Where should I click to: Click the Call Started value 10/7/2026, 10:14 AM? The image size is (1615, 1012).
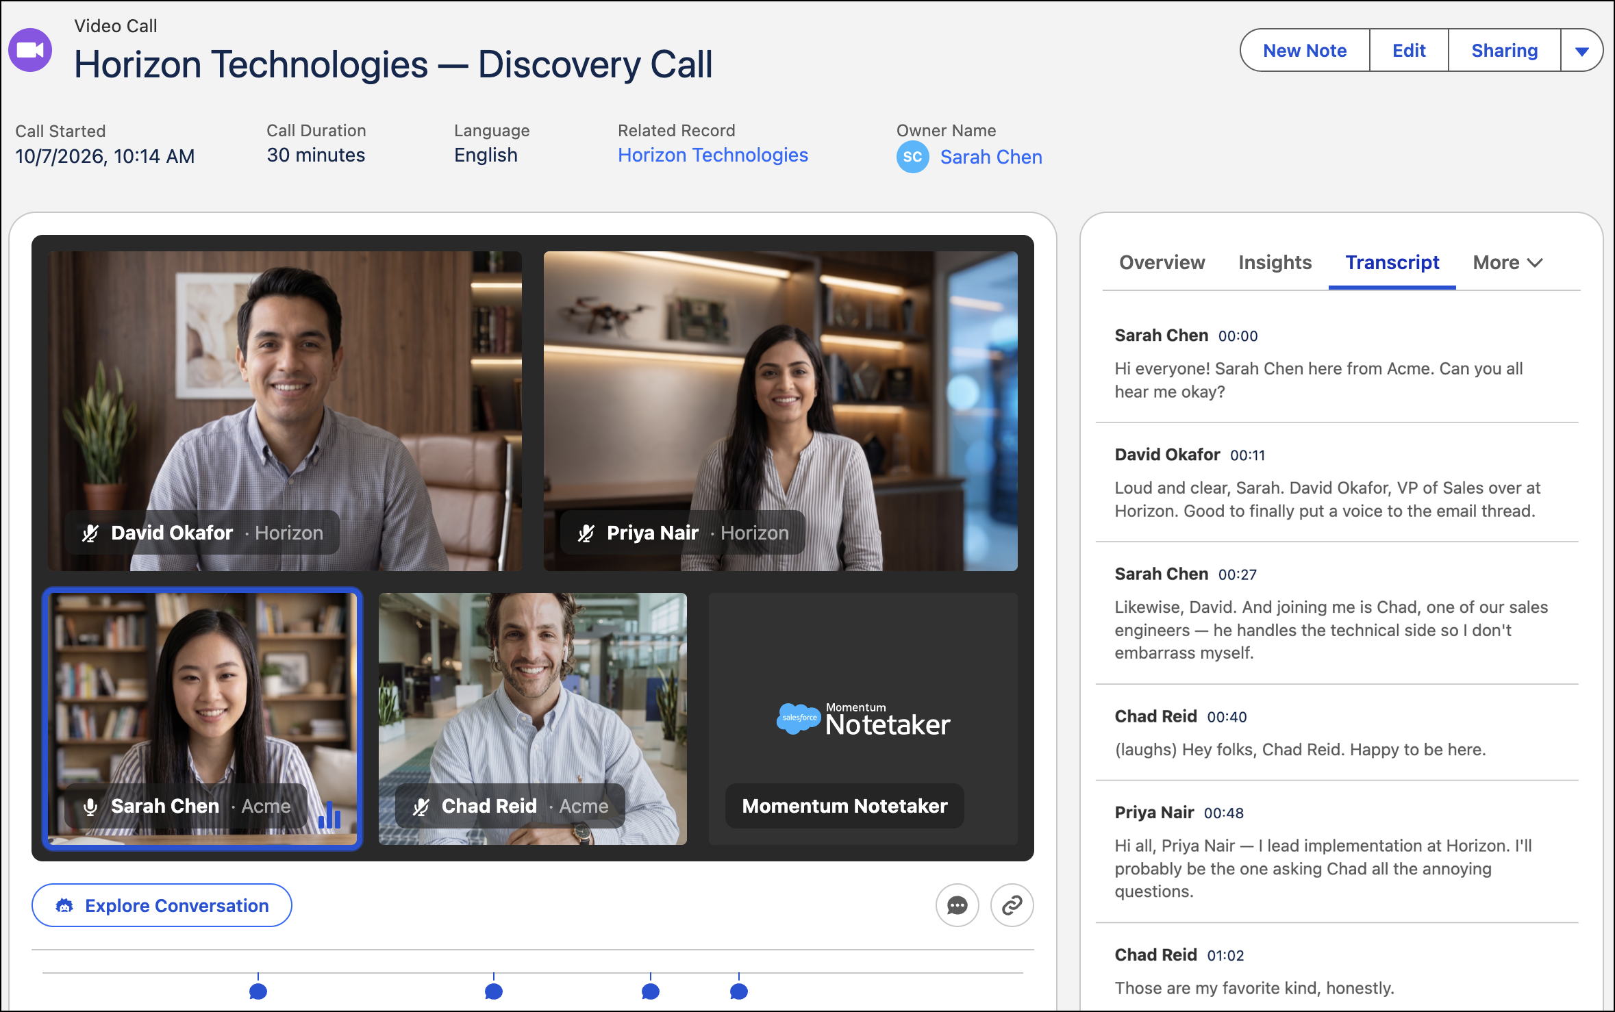(x=105, y=156)
